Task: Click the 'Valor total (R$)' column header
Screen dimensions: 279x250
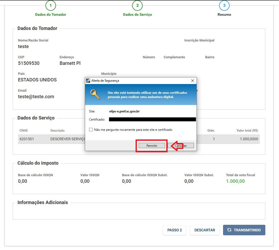Action: click(247, 131)
